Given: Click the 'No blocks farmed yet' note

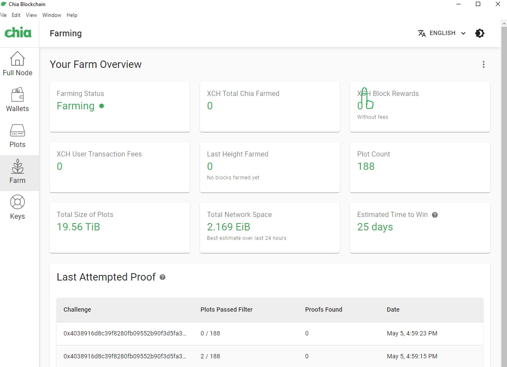Looking at the screenshot, I should coord(233,178).
